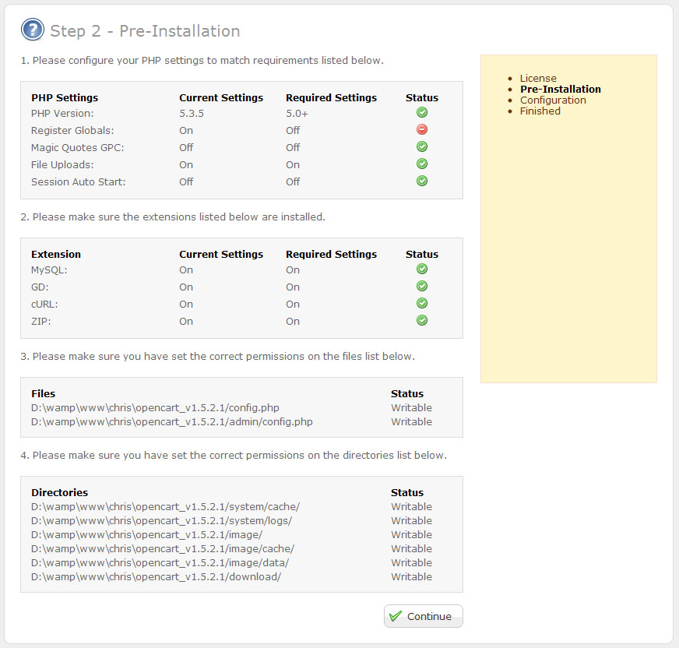
Task: Click the Step 2 - Pre-Installation heading
Action: 145,31
